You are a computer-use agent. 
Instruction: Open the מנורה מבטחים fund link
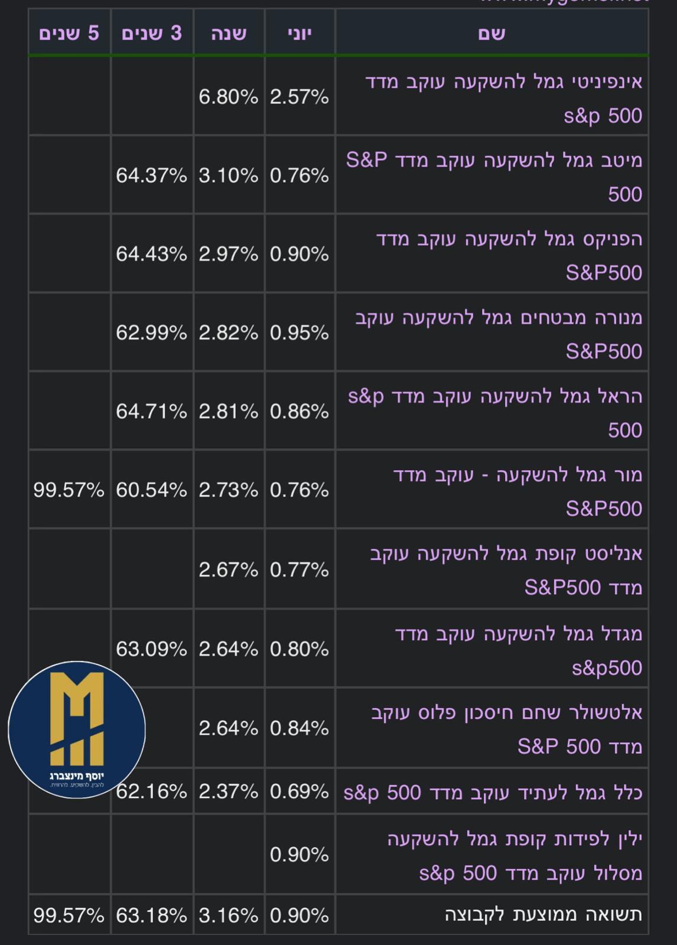click(499, 318)
